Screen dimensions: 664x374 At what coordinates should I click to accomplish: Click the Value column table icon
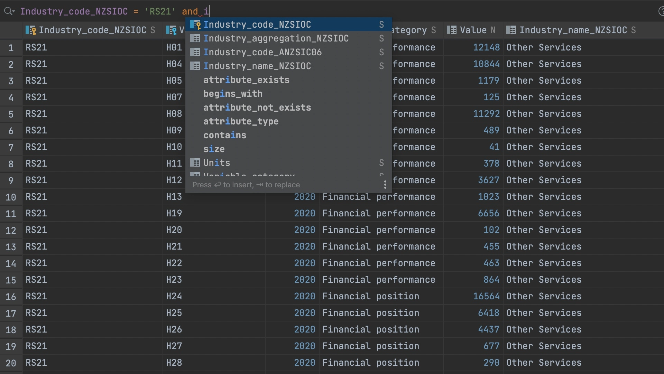[451, 30]
